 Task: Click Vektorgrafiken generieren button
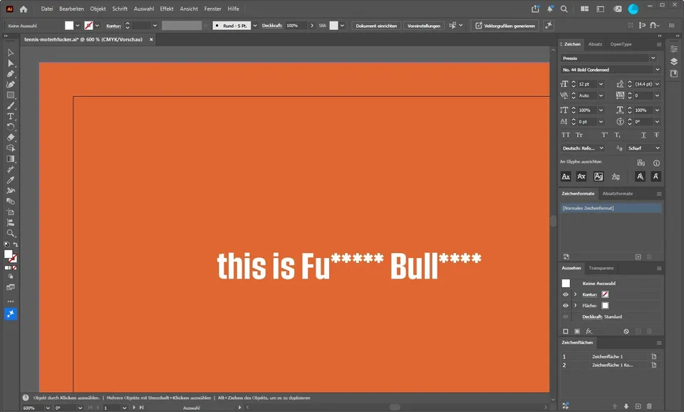point(504,26)
